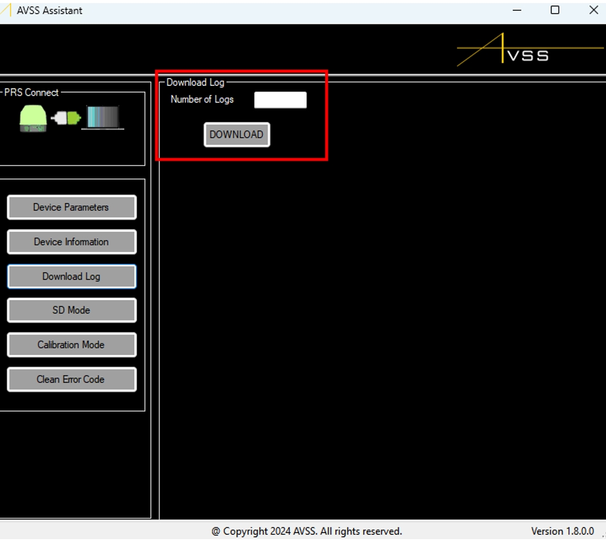
Task: Click the AVSS Assistant title bar app icon
Action: tap(7, 10)
